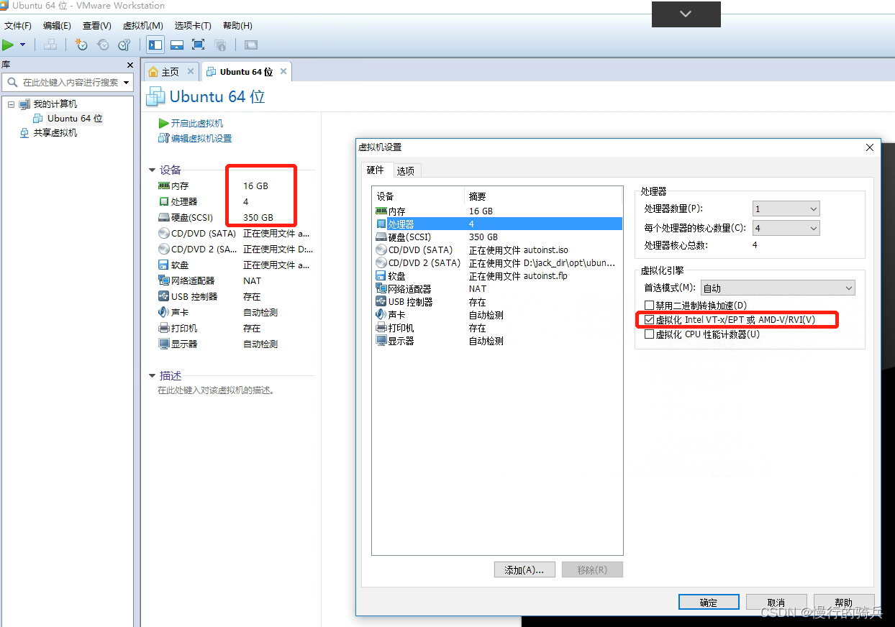Toggle 虚拟化 Intel VT-x/EPT 或 AMD-V/RVI(V) checkbox
The height and width of the screenshot is (627, 895).
(650, 320)
